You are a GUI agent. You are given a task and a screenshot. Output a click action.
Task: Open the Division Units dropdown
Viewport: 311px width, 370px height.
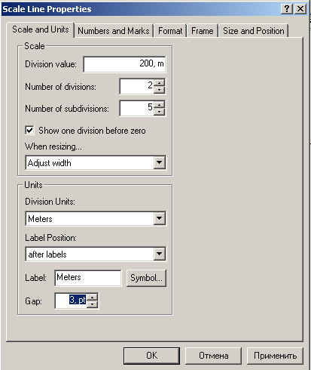160,218
